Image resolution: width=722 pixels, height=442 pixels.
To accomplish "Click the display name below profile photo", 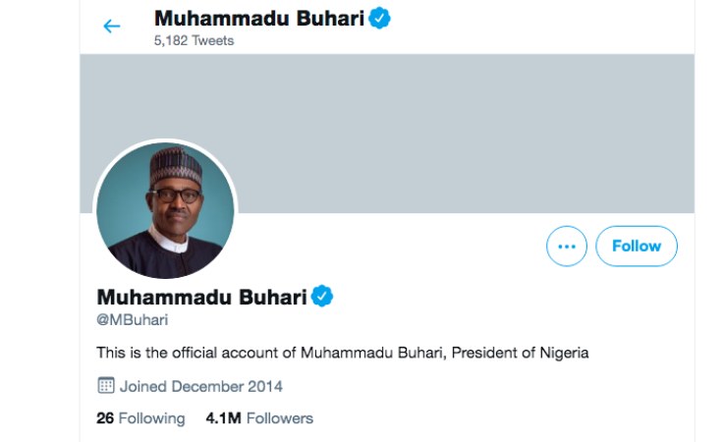I will tap(201, 297).
